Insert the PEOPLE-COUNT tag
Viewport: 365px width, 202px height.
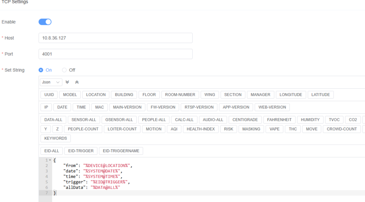tap(83, 129)
